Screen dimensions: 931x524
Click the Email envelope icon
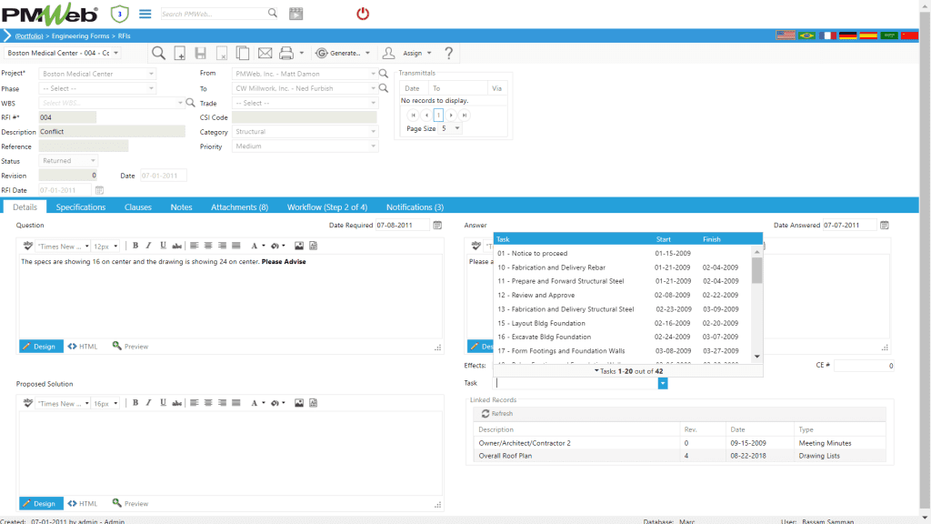[x=265, y=53]
